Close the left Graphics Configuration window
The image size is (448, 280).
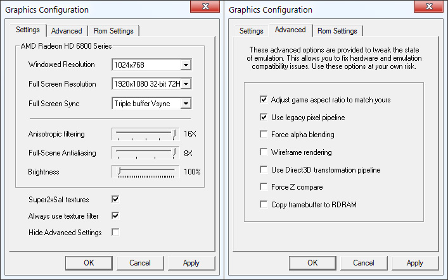(x=206, y=9)
